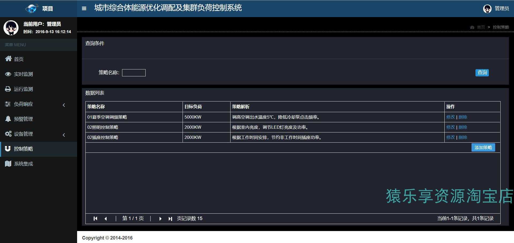The image size is (514, 243).
Task: Click the bell icon beside 预警管理
Action: click(x=8, y=119)
